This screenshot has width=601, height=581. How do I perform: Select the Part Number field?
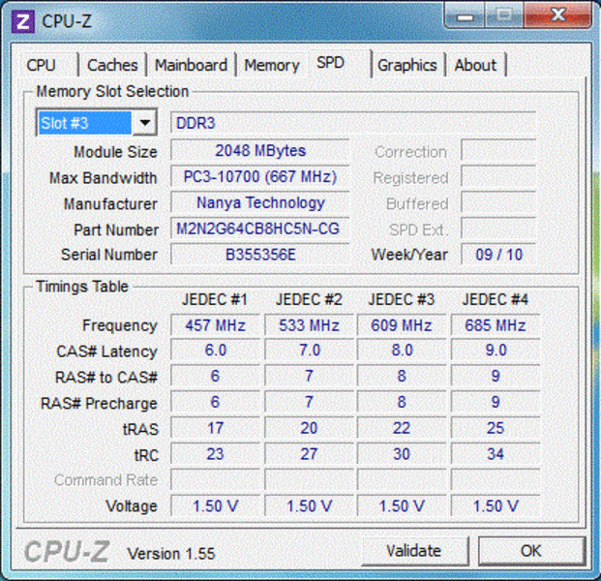(259, 229)
